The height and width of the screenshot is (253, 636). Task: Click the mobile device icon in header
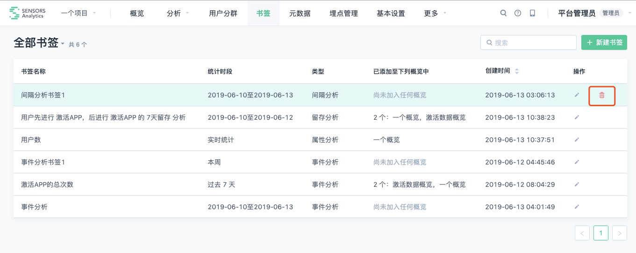(x=532, y=13)
